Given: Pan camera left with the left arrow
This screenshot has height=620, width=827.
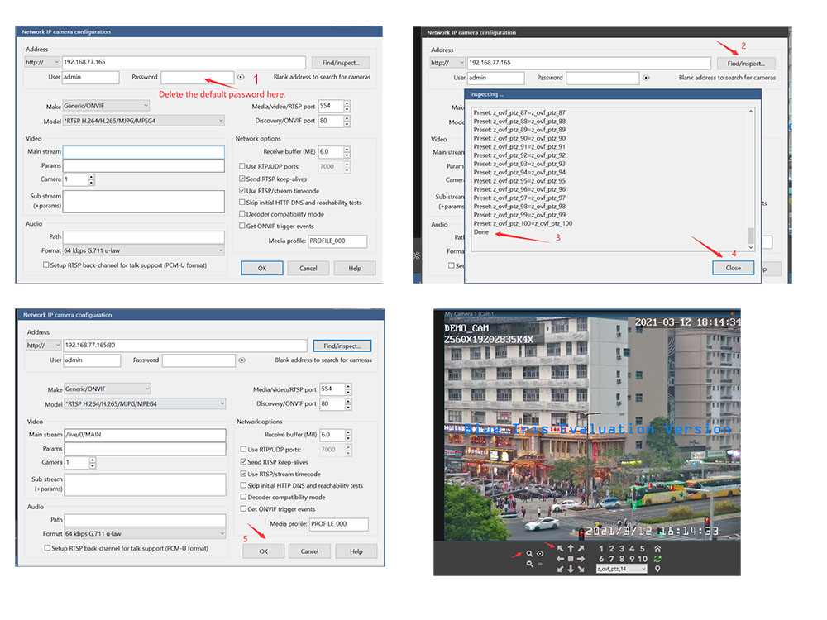Looking at the screenshot, I should click(x=560, y=559).
